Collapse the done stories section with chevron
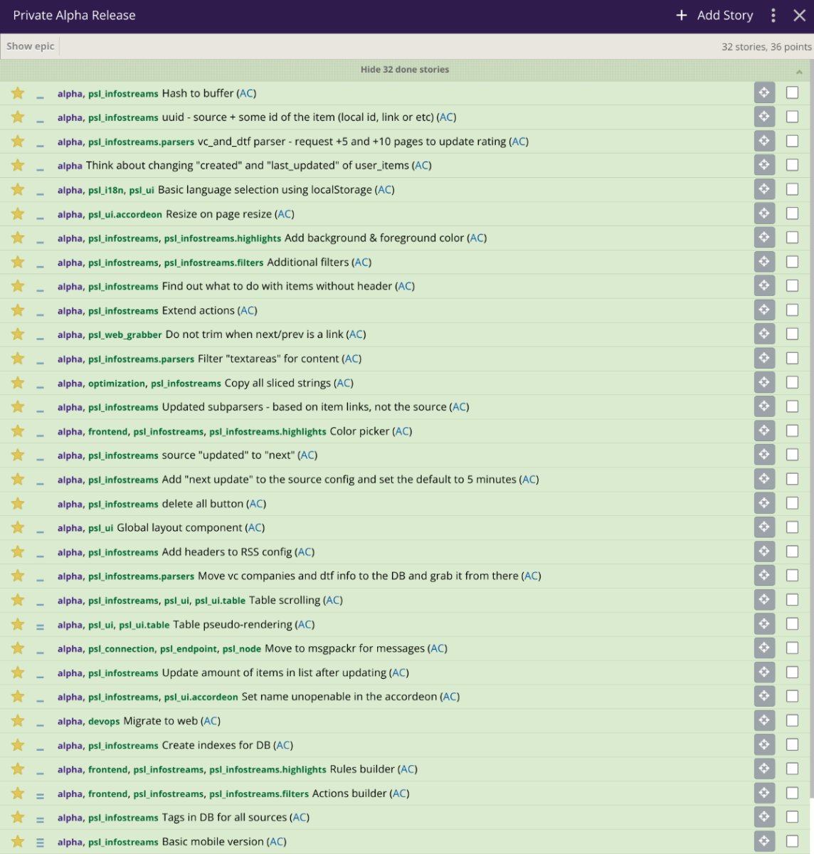Viewport: 814px width, 854px height. [799, 70]
